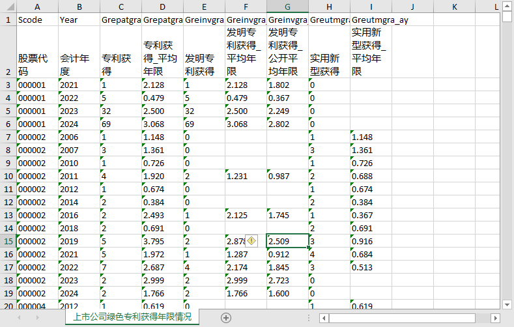514x327 pixels.
Task: Click cell B7 containing 2006
Action: [x=79, y=137]
